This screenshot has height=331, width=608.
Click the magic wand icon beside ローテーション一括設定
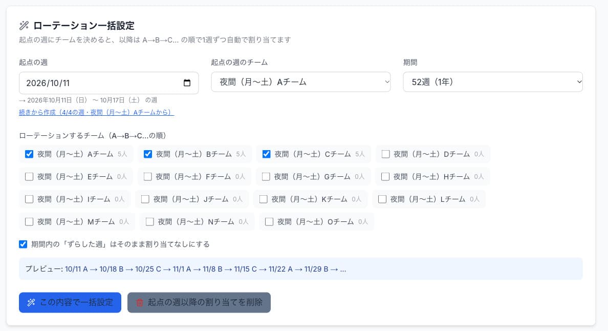[24, 26]
